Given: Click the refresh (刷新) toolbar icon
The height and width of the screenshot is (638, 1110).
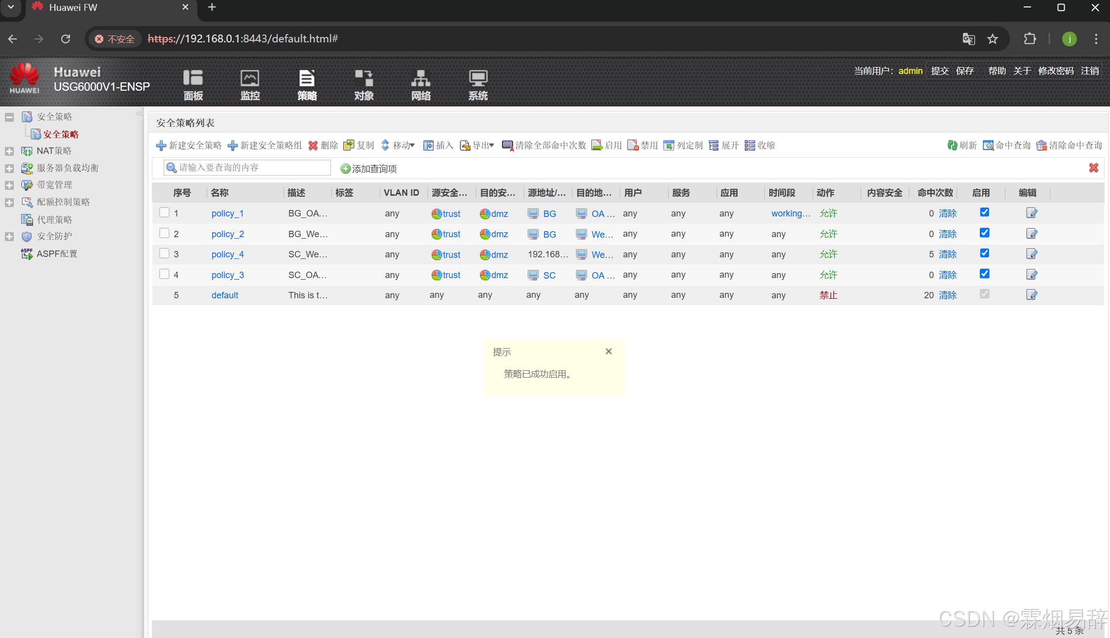Looking at the screenshot, I should [952, 145].
